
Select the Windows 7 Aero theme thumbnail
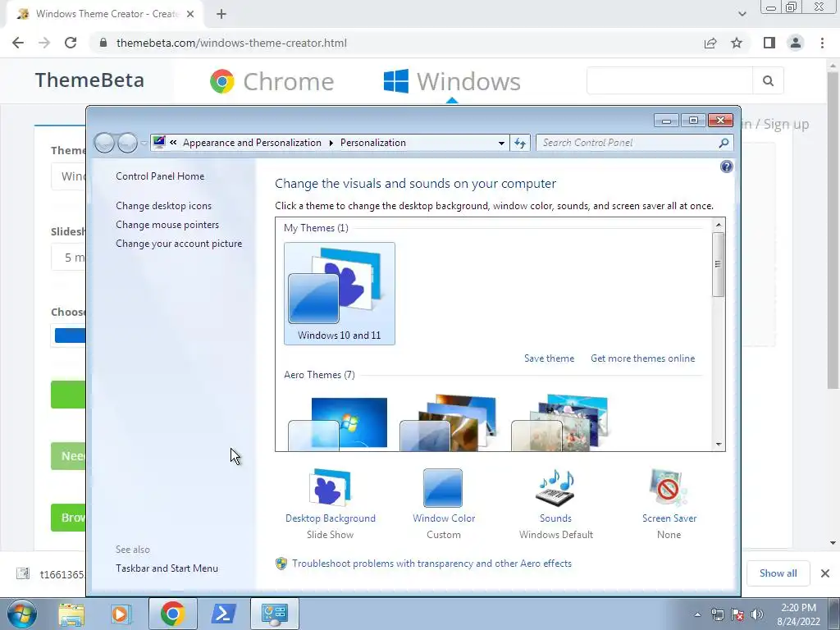[337, 423]
